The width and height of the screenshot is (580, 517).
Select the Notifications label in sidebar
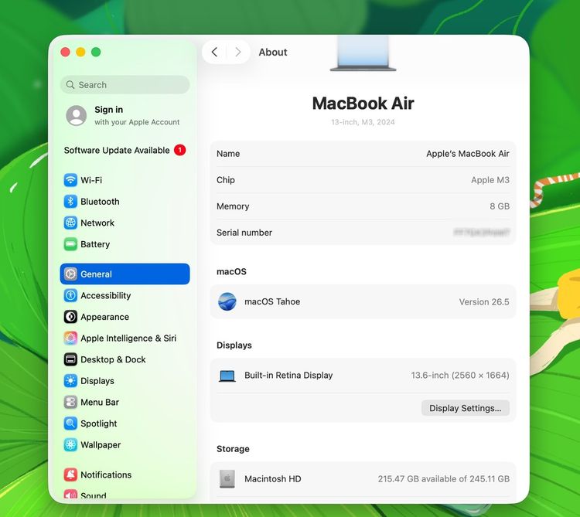click(x=106, y=474)
